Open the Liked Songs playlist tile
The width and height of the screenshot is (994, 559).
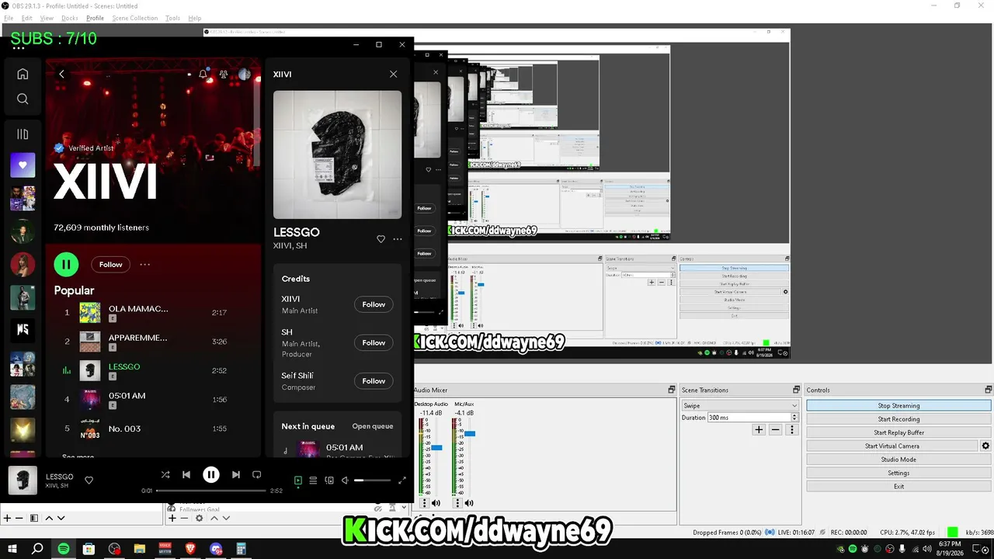23,165
